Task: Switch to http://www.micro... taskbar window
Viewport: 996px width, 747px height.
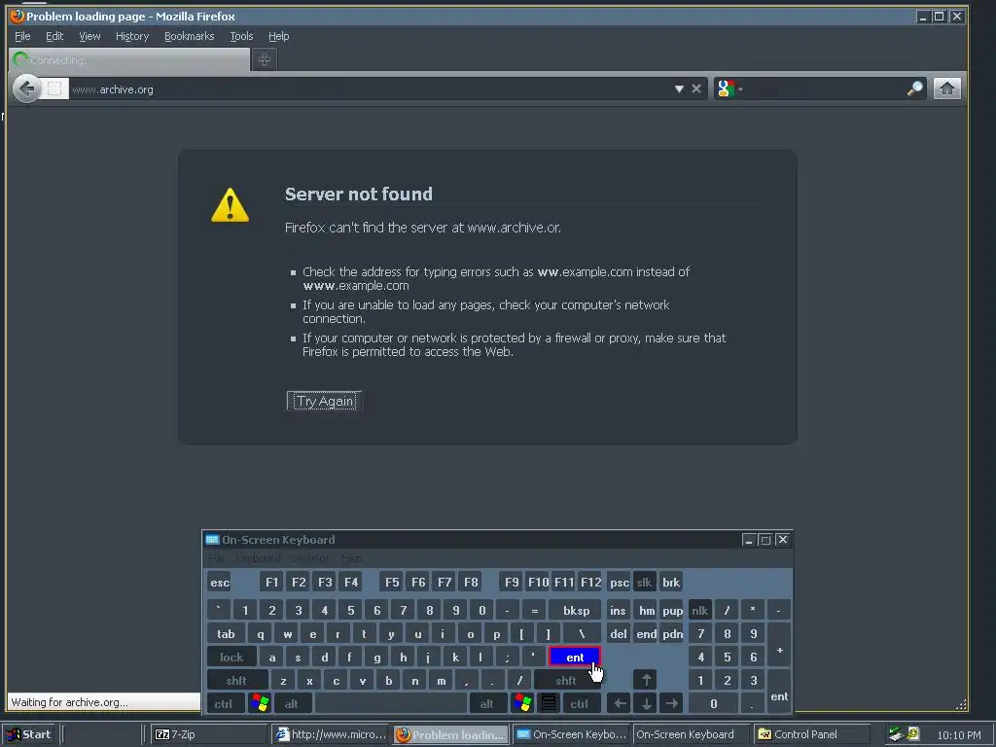Action: 331,734
